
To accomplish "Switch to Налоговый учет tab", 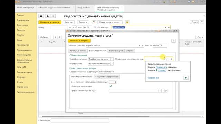I will click(116, 51).
